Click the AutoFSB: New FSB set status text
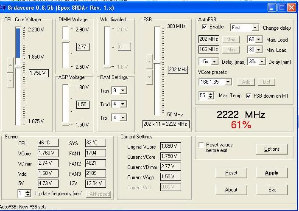 pos(23,207)
